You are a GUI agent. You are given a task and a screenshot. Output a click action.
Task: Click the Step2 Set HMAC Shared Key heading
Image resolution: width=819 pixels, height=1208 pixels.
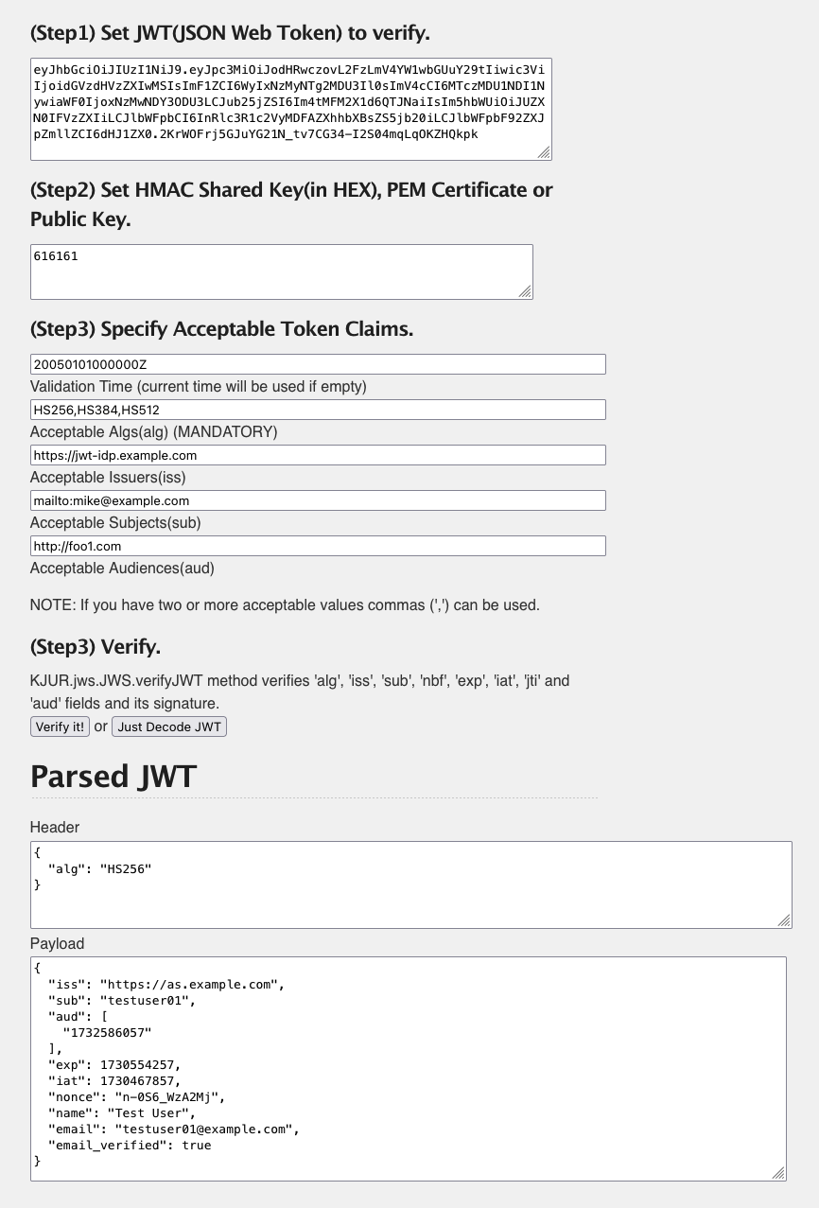click(x=291, y=204)
